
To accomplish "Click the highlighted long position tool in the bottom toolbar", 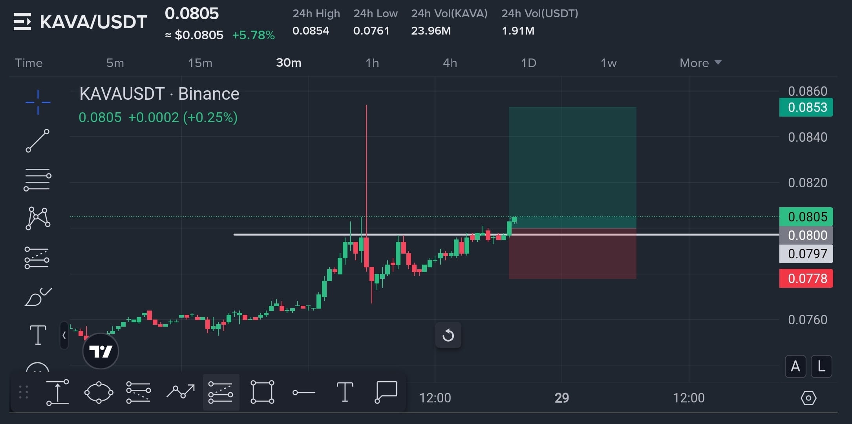I will [x=221, y=392].
